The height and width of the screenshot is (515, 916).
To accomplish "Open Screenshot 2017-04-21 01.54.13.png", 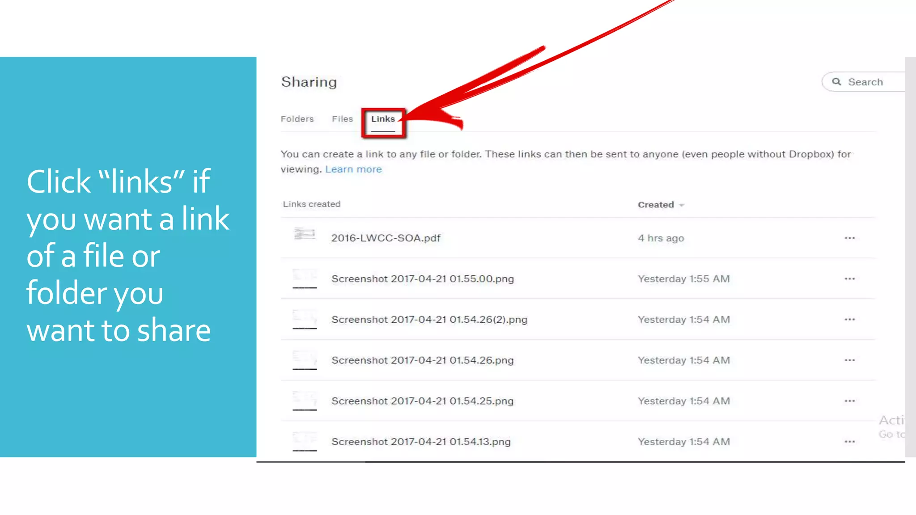I will (421, 442).
